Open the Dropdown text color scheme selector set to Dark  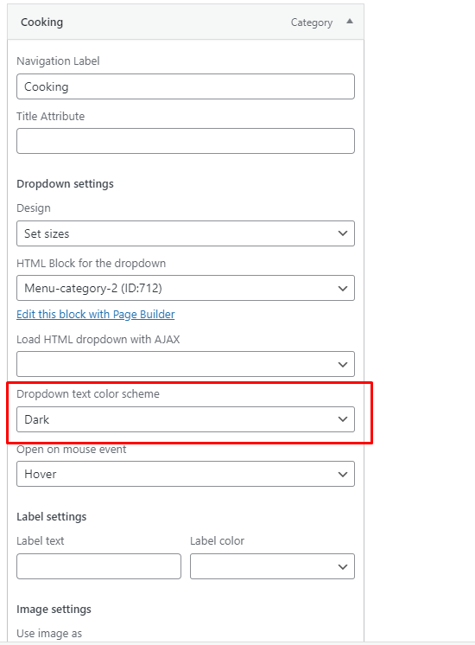point(186,419)
